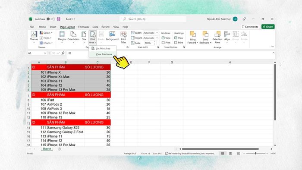
Task: Switch to the Home tab
Action: point(42,27)
